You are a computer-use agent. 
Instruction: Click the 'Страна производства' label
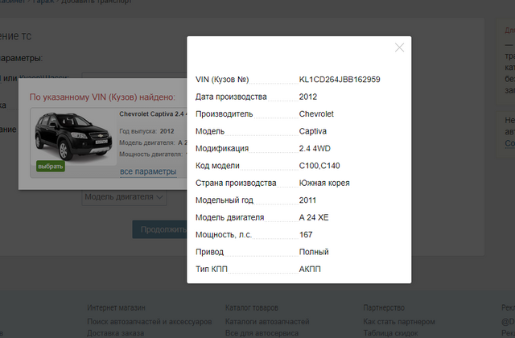(x=236, y=183)
